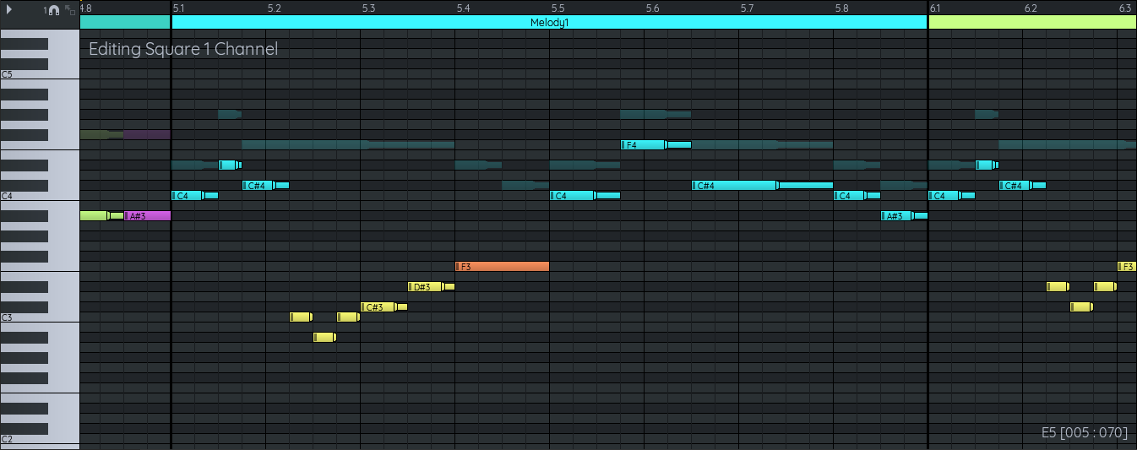Expand the effects panel with the triangle arrow

[x=9, y=9]
